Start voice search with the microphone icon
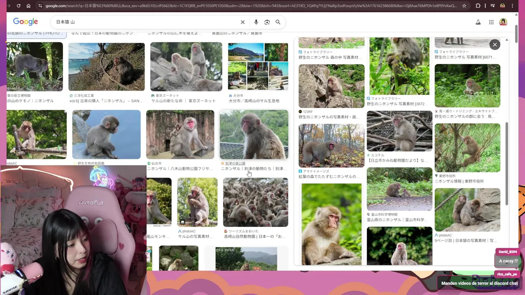The image size is (525, 295). click(x=256, y=22)
